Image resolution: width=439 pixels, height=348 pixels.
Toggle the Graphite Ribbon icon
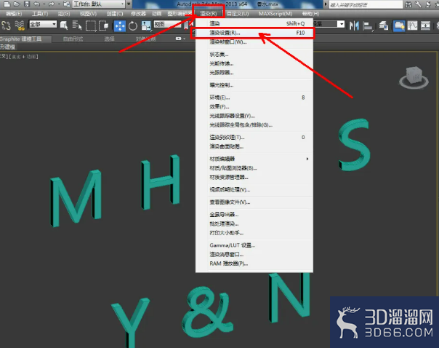[x=399, y=25]
